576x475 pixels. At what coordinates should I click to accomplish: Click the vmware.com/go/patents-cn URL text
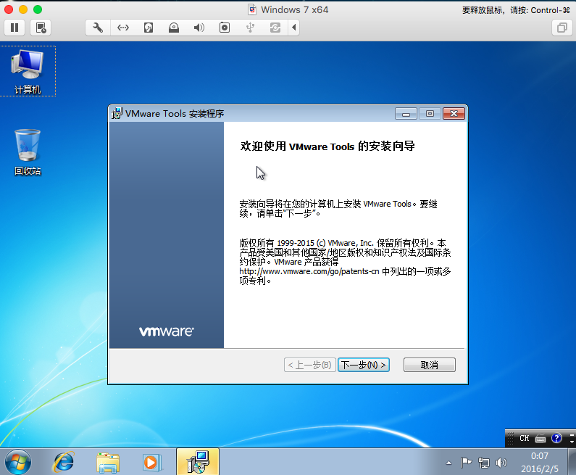pyautogui.click(x=309, y=271)
